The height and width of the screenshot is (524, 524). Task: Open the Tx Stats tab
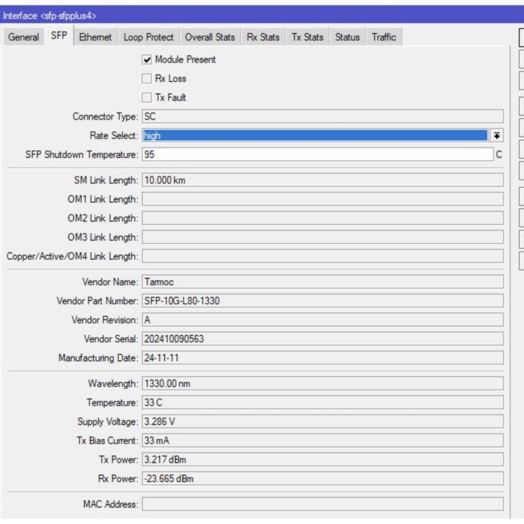coord(307,38)
